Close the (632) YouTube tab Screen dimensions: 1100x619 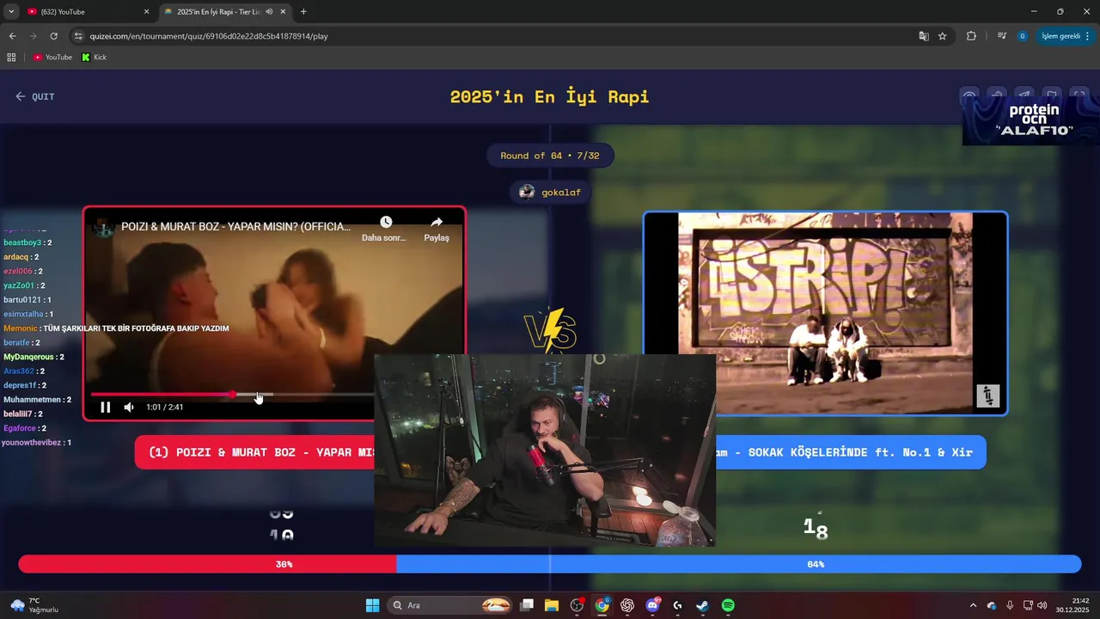tap(146, 12)
